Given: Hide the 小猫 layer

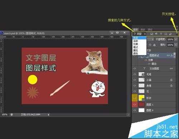Looking at the screenshot, I should coord(135,80).
